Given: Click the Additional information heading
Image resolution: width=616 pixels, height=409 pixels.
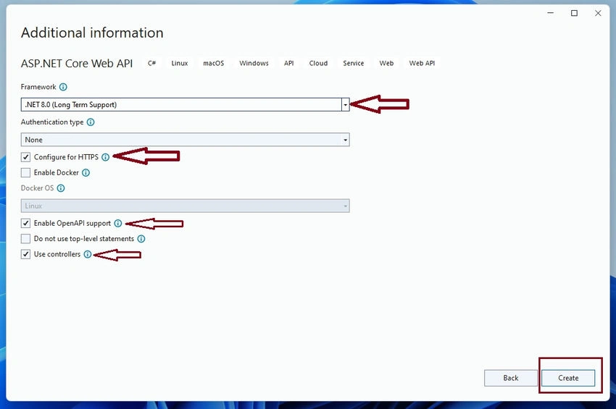Looking at the screenshot, I should point(92,33).
